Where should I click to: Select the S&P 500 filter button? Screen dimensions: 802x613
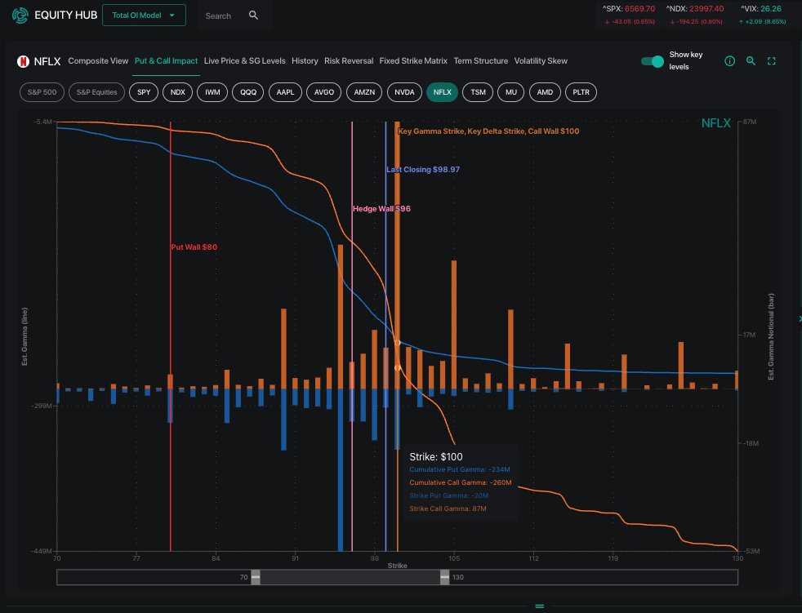(x=42, y=92)
